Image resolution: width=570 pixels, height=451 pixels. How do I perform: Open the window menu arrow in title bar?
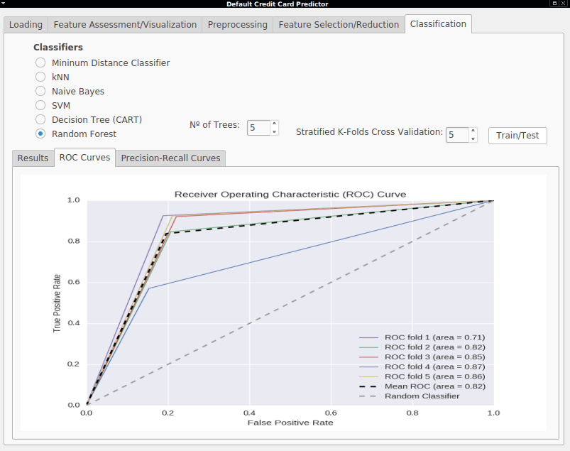(x=4, y=4)
